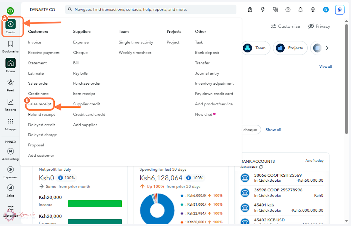351x226 pixels.
Task: Open the settings gear icon
Action: [x=313, y=10]
